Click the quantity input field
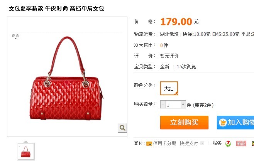The height and width of the screenshot is (162, 254). coord(173,105)
